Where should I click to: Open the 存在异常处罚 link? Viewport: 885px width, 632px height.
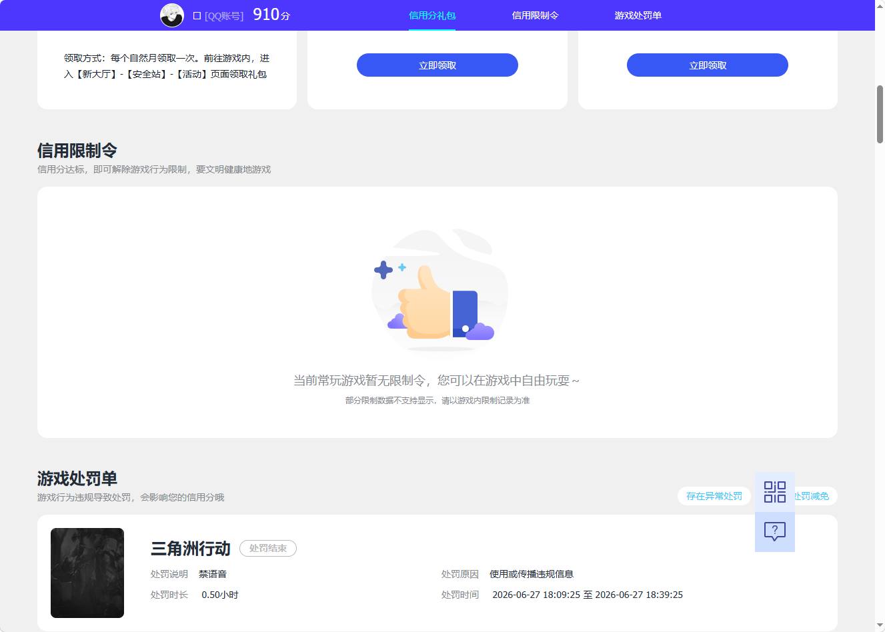coord(714,496)
